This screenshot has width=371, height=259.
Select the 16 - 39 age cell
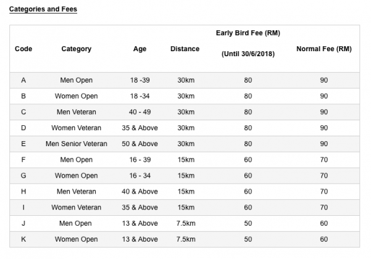140,160
